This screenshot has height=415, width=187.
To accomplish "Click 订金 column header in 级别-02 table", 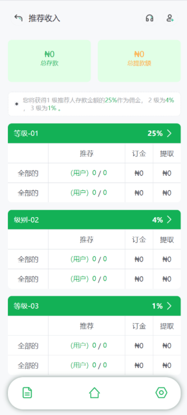I will (x=139, y=240).
